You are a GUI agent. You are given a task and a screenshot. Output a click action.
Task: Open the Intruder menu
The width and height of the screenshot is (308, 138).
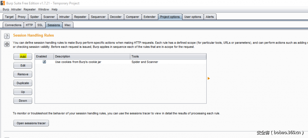click(16, 9)
